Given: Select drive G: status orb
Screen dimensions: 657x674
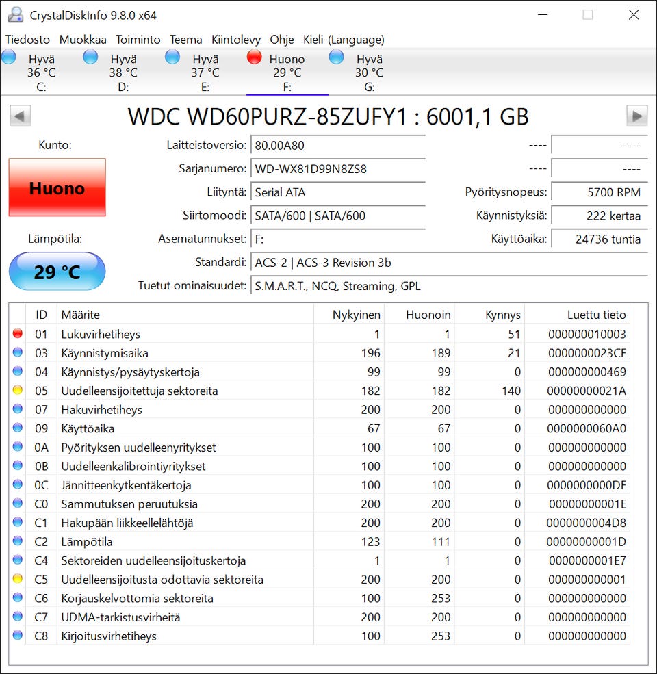Looking at the screenshot, I should (x=336, y=57).
